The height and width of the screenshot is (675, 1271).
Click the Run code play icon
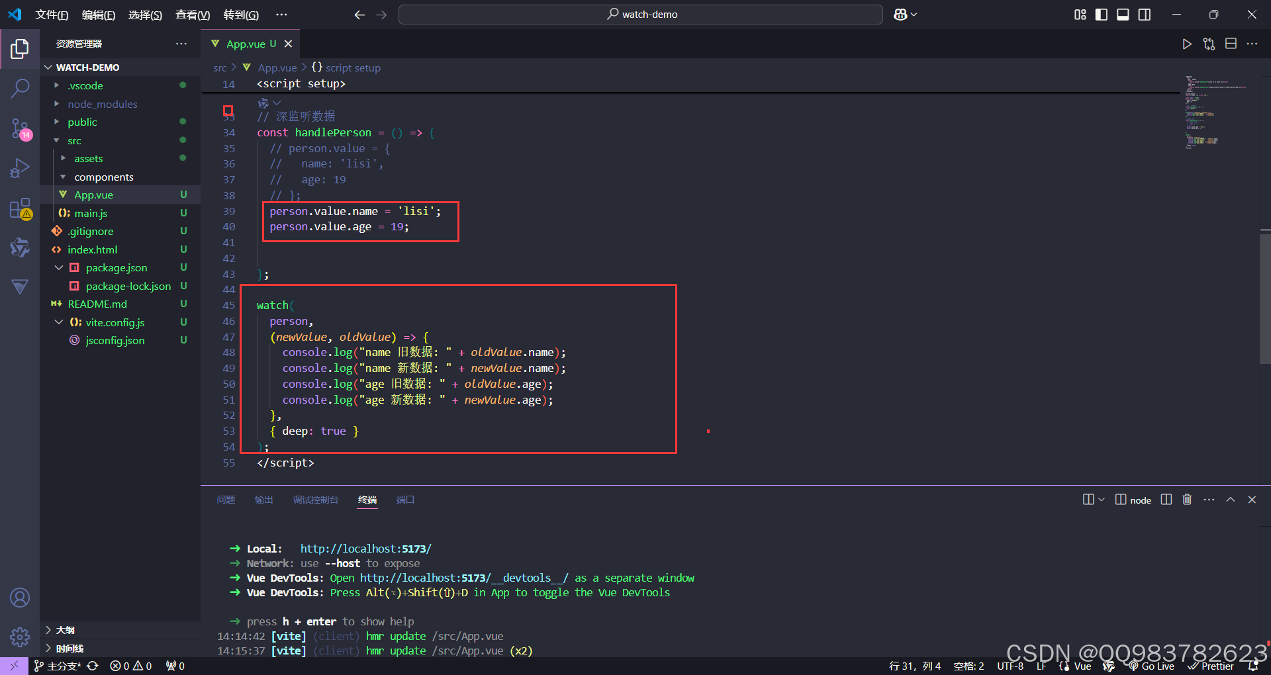tap(1187, 44)
